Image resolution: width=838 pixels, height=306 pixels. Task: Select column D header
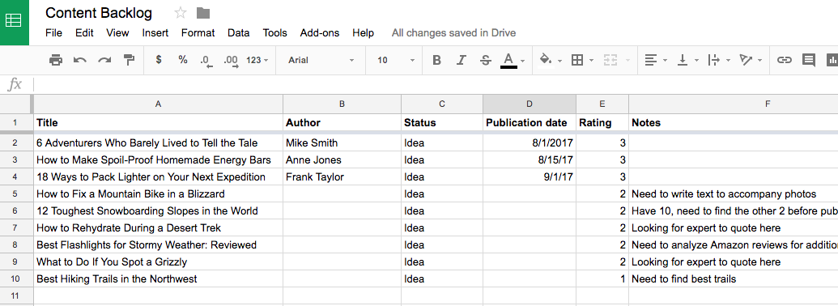(x=529, y=104)
